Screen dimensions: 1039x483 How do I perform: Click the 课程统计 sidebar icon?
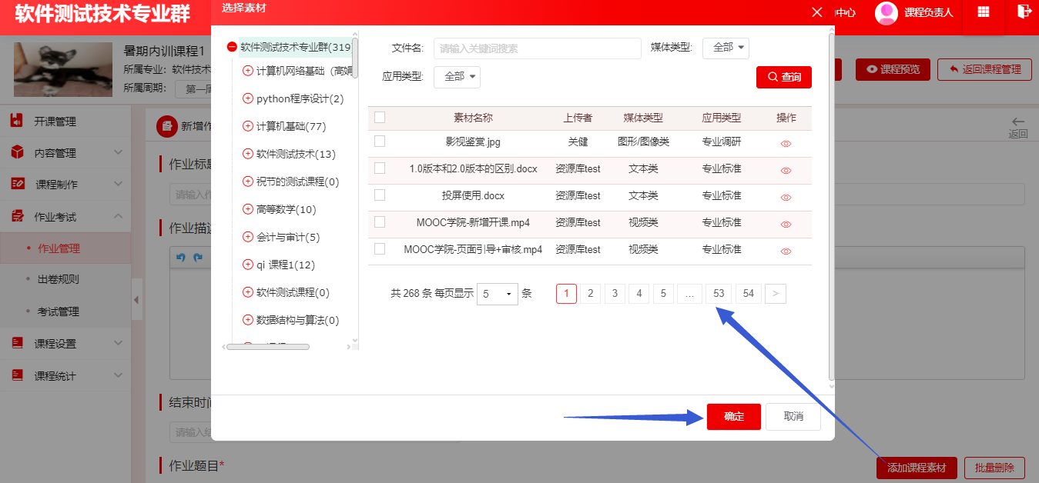(x=18, y=375)
